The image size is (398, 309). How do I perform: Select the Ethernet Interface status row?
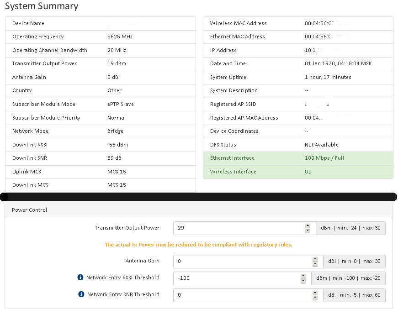point(298,158)
